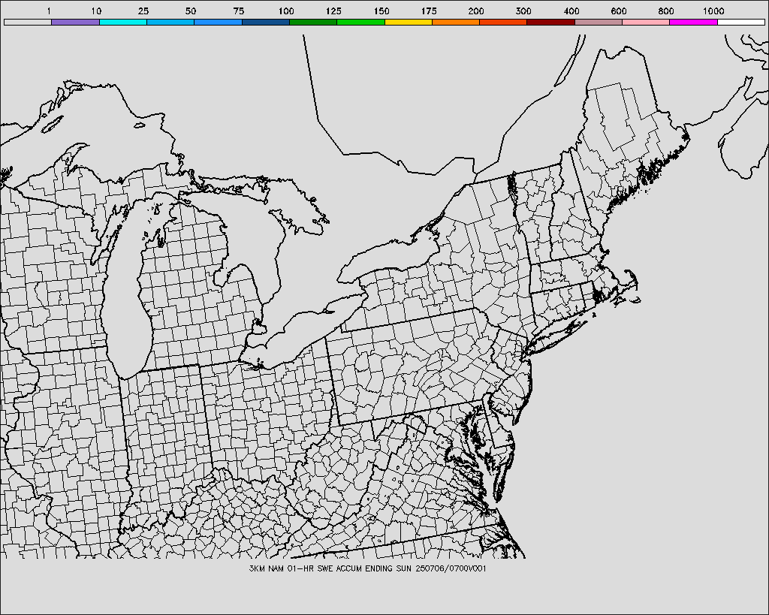769x615 pixels.
Task: Click the cyan color segment between 10 and 25
Action: click(x=123, y=22)
